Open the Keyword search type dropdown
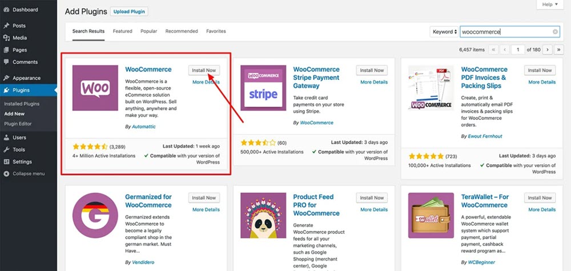The height and width of the screenshot is (271, 571). 444,31
